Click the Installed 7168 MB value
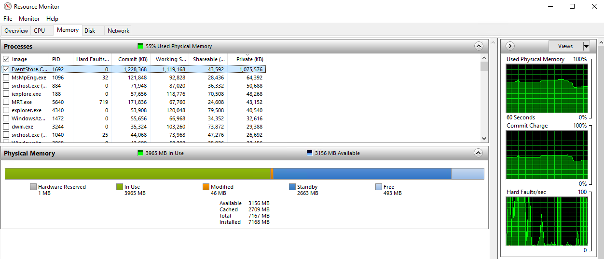This screenshot has width=604, height=259. pyautogui.click(x=259, y=222)
